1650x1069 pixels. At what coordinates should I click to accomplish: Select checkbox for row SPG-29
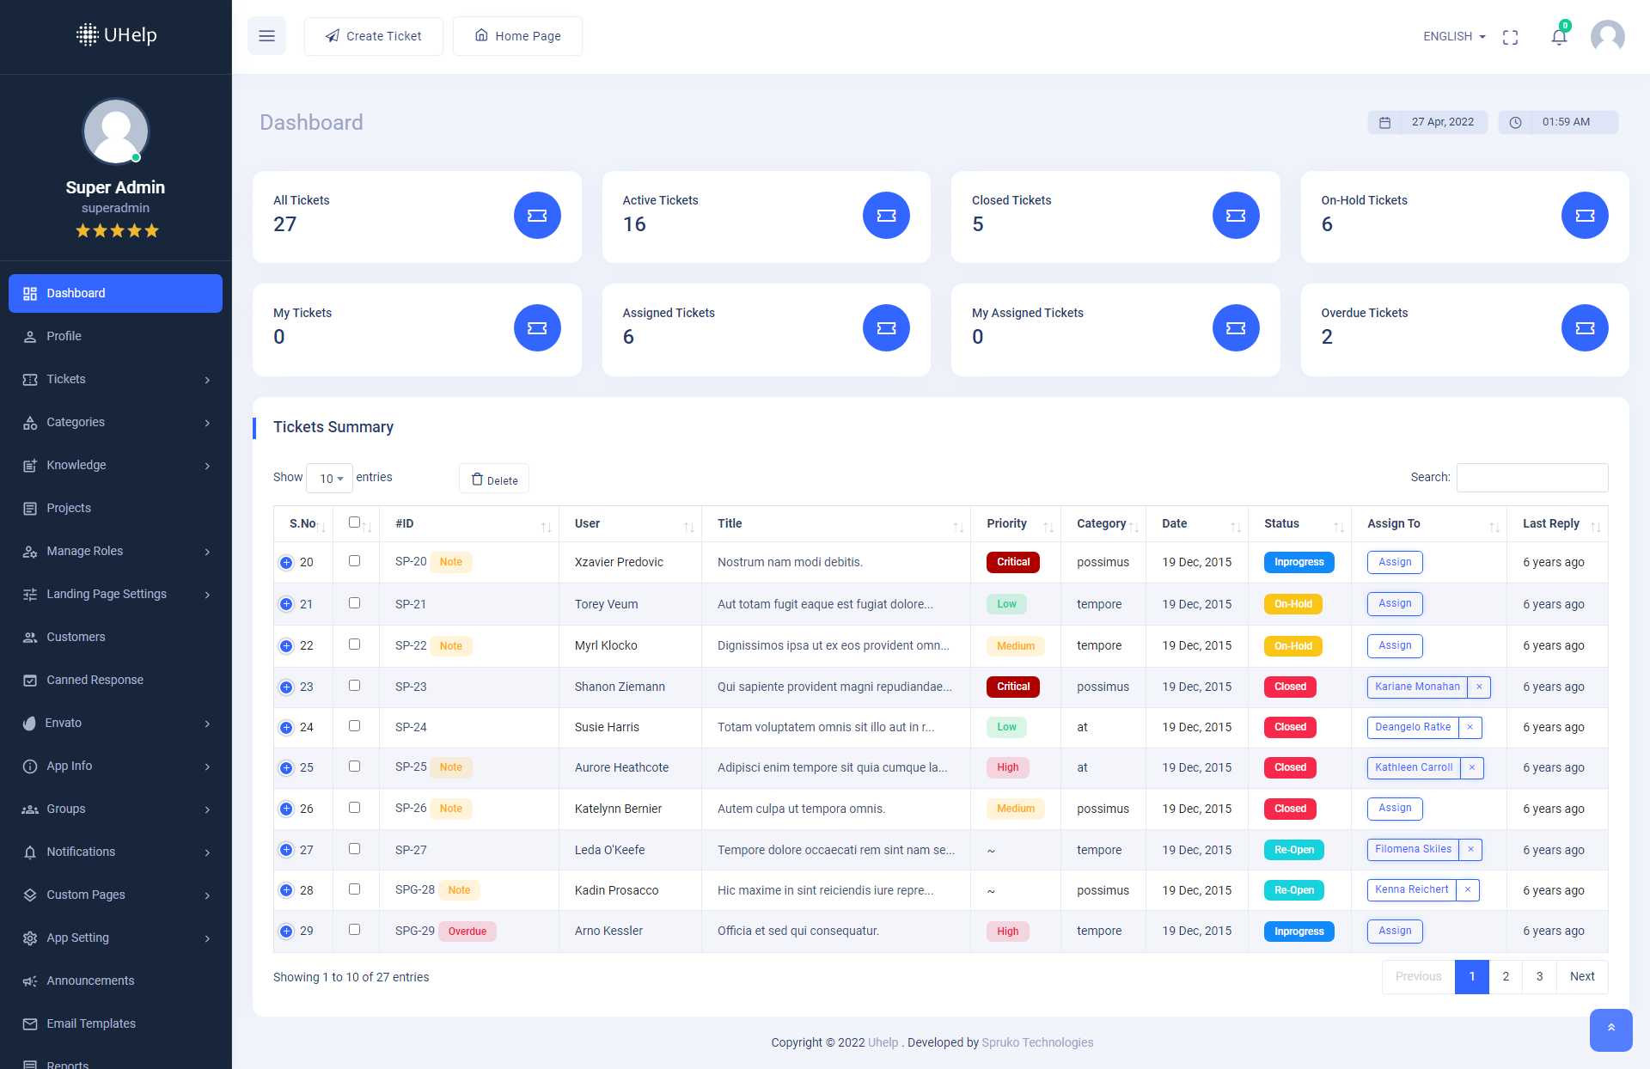pos(354,930)
